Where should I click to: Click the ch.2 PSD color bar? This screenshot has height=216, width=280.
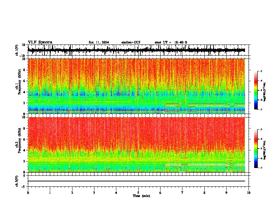pos(256,149)
